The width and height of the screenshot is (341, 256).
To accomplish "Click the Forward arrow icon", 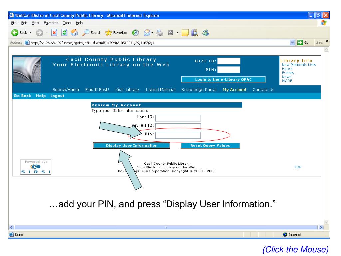I will pos(39,33).
